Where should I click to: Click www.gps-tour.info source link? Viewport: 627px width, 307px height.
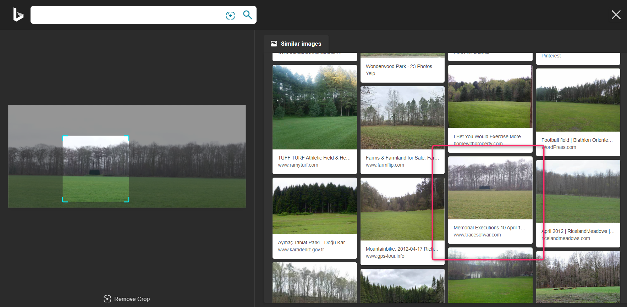[x=385, y=256]
